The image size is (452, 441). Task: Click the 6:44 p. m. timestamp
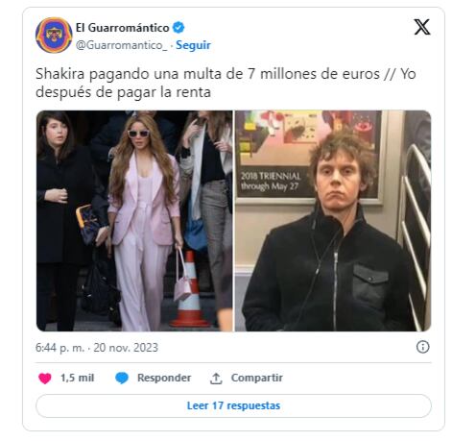[x=59, y=348]
